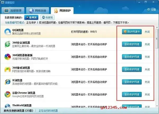This screenshot has width=159, height=114.
Task: Click the vertical scrollbar thumb
Action: tap(157, 39)
